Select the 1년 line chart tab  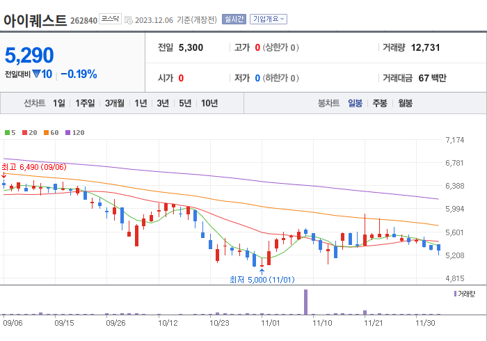point(141,103)
